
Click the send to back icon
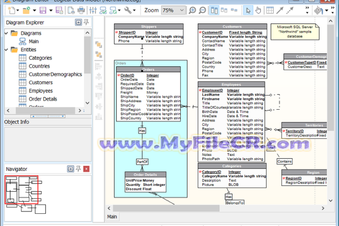[x=99, y=55]
